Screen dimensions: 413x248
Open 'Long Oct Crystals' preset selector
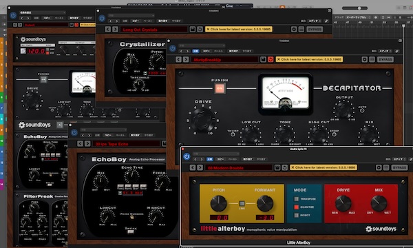(154, 30)
